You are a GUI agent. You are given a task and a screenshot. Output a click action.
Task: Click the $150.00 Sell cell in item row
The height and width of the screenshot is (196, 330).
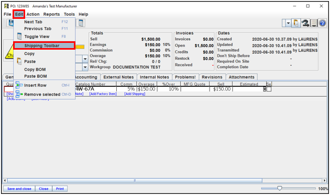click(221, 89)
